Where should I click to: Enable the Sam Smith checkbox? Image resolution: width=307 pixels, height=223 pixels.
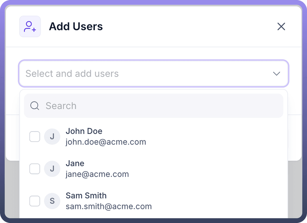35,201
